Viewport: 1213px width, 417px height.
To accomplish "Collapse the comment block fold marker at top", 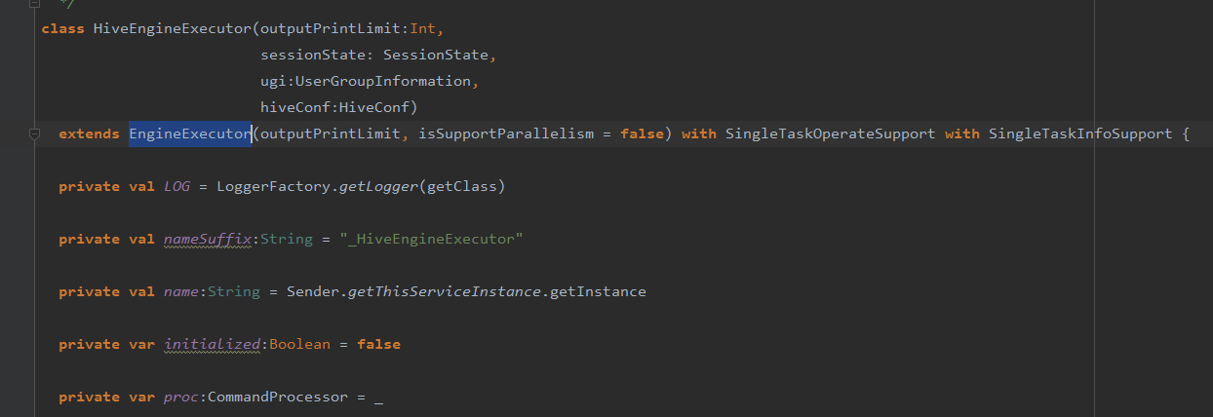I will (34, 3).
